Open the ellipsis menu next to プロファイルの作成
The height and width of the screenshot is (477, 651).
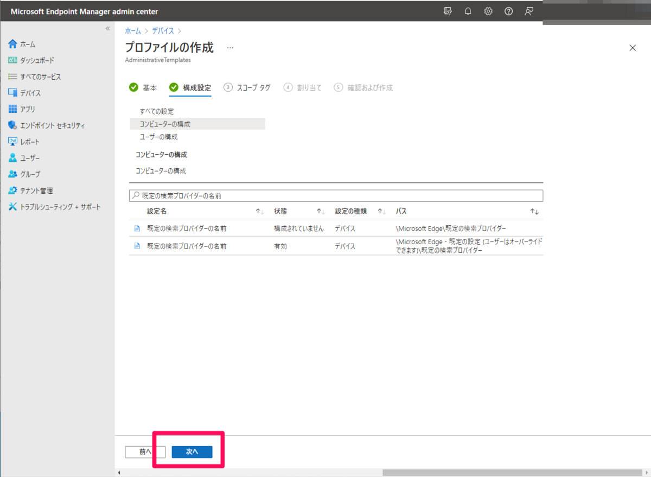click(x=229, y=47)
